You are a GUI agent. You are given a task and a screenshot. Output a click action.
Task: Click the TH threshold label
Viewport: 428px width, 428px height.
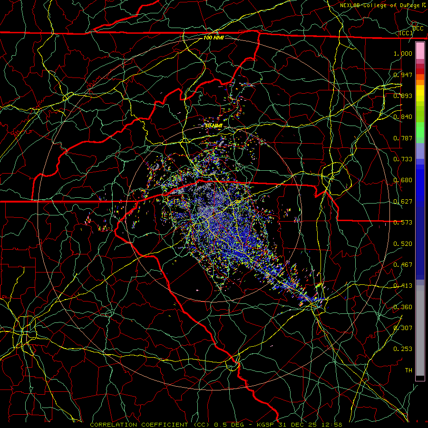(x=409, y=370)
